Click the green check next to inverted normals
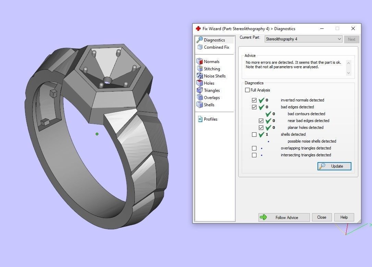Viewport: 372px width, 267px height. [x=262, y=100]
